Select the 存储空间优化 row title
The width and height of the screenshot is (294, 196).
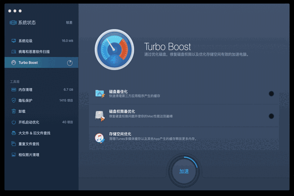tap(120, 134)
